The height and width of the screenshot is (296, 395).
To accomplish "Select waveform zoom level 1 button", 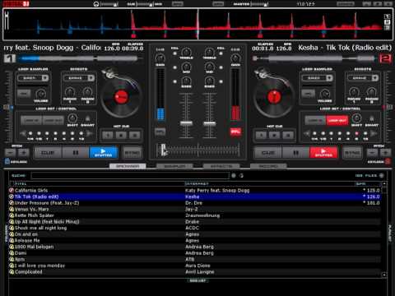I will click(x=387, y=16).
